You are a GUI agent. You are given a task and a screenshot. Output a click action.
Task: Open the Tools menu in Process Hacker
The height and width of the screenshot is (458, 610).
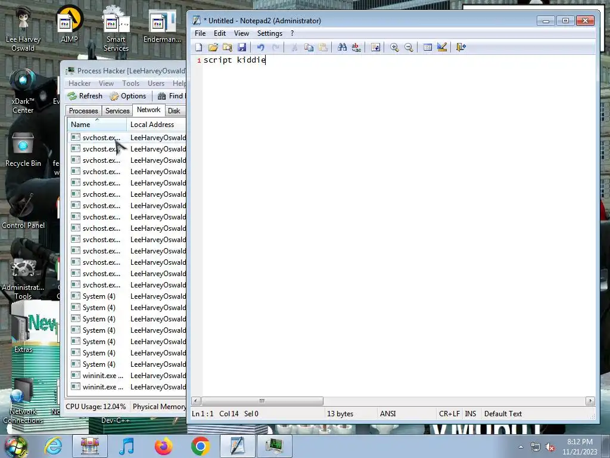[130, 83]
